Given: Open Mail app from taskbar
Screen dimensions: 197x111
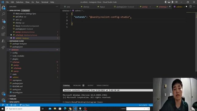Looking at the screenshot, I should (50, 109).
